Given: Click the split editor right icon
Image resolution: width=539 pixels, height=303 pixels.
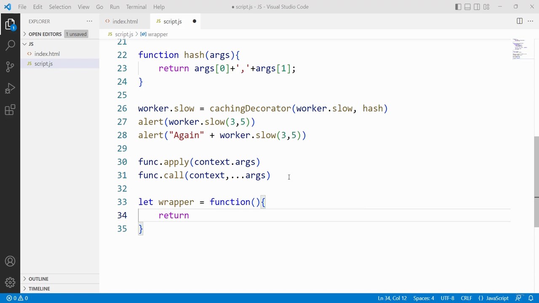Looking at the screenshot, I should (520, 21).
